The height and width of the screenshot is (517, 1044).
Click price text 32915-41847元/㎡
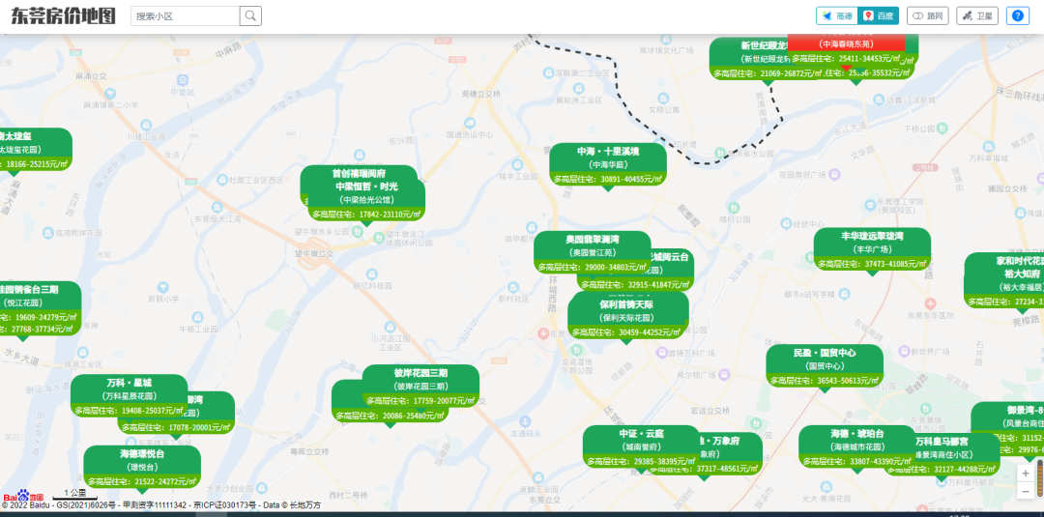(659, 284)
